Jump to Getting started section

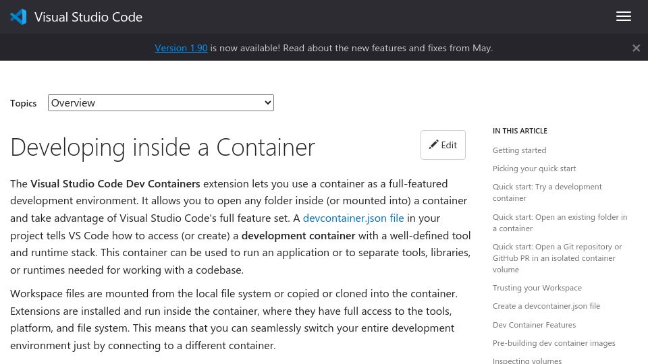(519, 150)
